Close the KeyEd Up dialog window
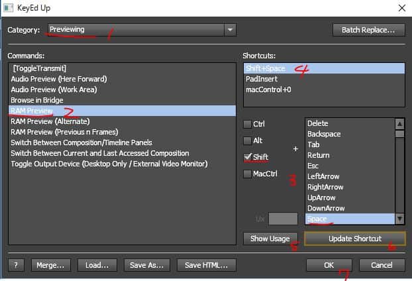The image size is (412, 281). tap(400, 9)
